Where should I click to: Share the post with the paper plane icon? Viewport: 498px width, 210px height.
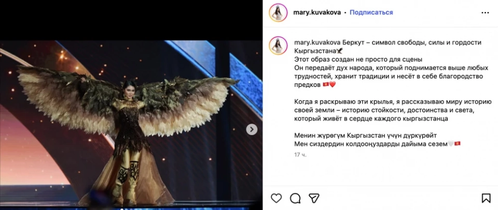pyautogui.click(x=314, y=198)
